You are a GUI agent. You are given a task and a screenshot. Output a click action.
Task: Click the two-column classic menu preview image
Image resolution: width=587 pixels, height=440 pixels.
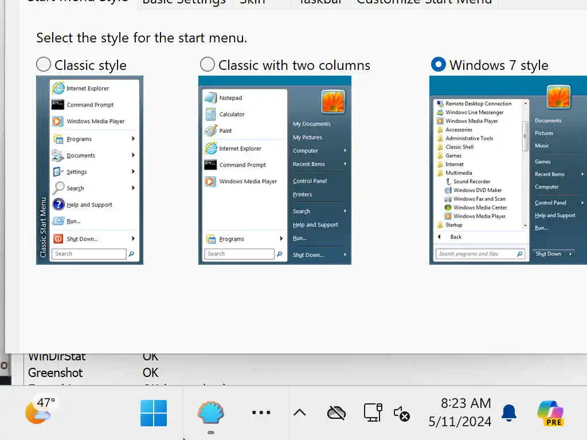275,170
